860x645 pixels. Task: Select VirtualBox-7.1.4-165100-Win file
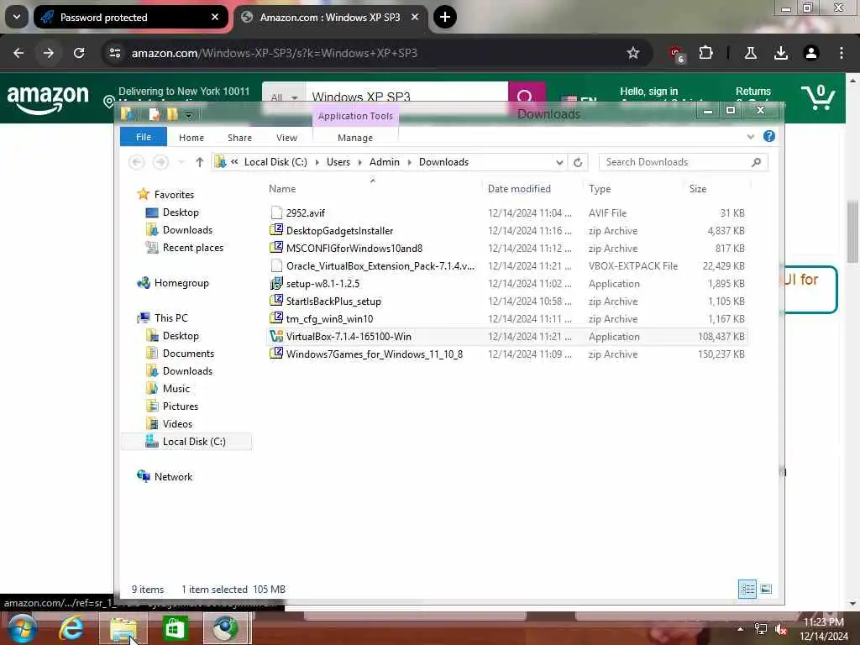click(x=508, y=336)
